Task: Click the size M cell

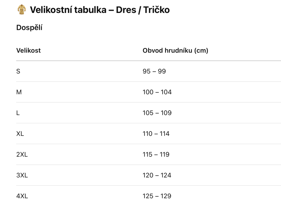Action: pos(19,92)
